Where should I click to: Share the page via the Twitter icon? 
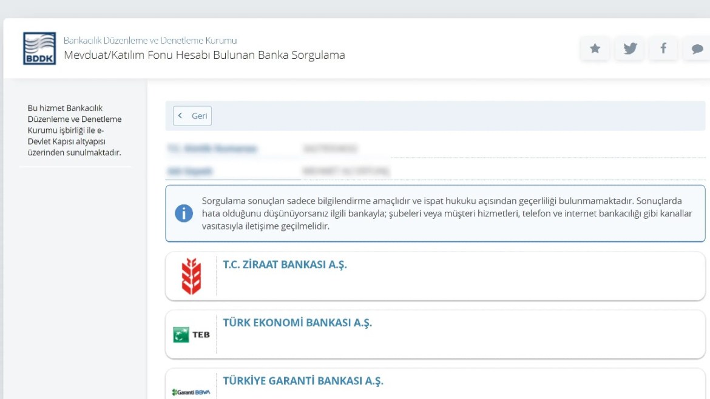click(x=629, y=49)
